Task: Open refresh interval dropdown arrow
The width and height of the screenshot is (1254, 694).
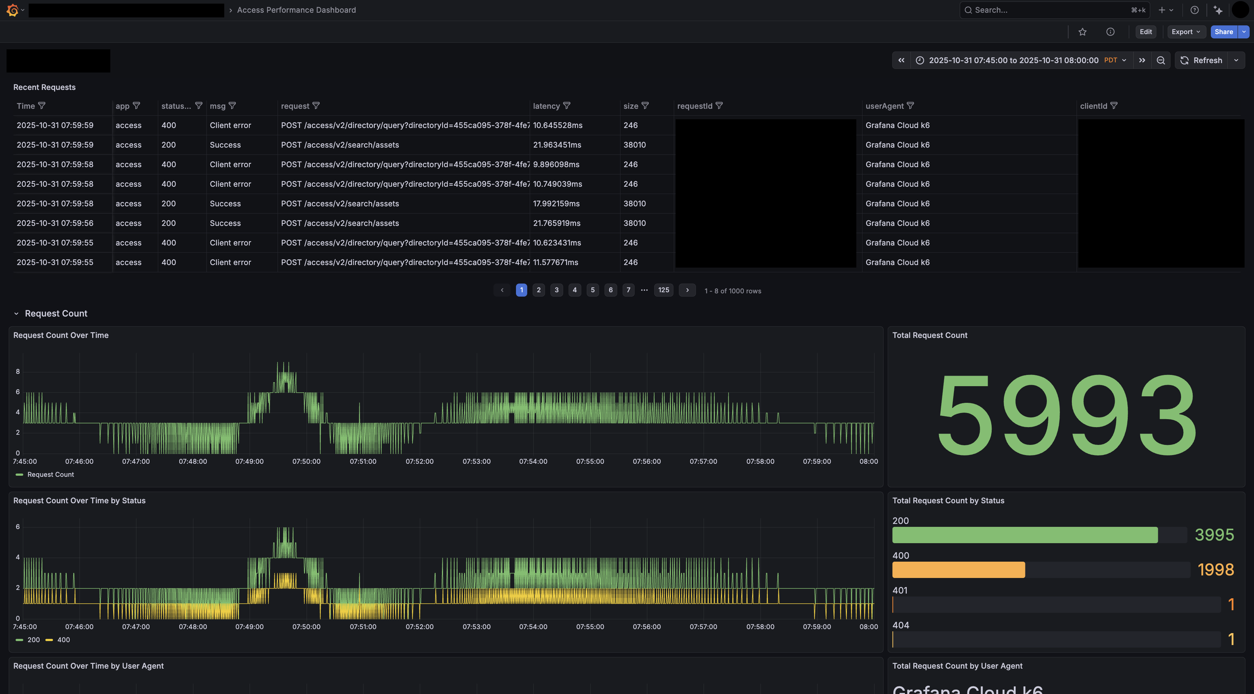Action: pos(1236,60)
